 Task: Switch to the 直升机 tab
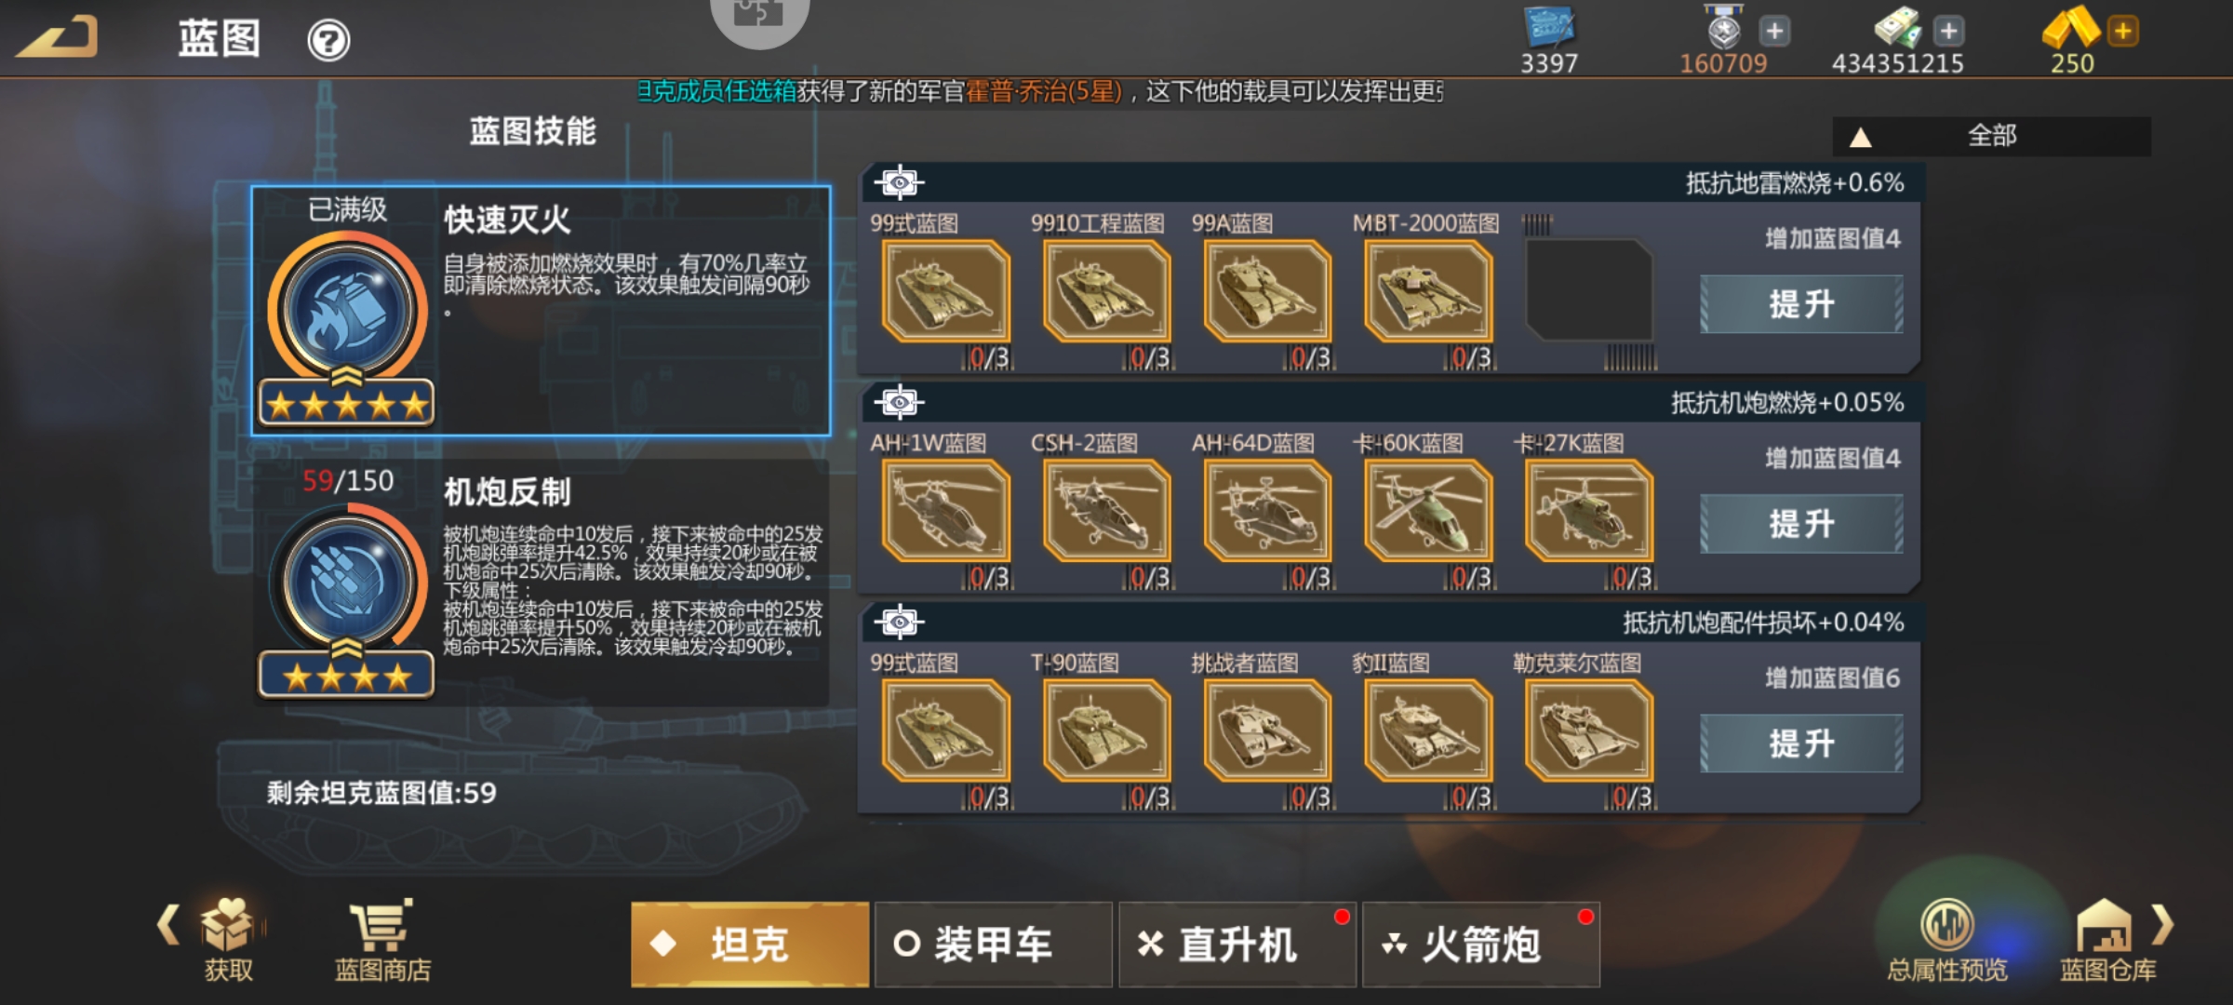(x=1237, y=945)
